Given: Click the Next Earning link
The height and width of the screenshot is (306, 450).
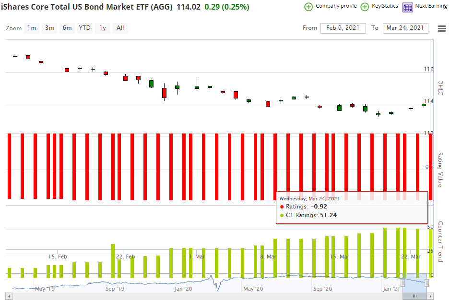Looking at the screenshot, I should pos(431,6).
